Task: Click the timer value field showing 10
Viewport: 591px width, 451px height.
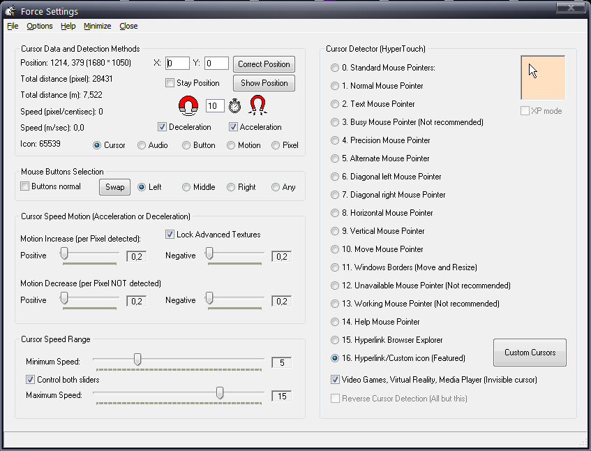Action: point(215,106)
